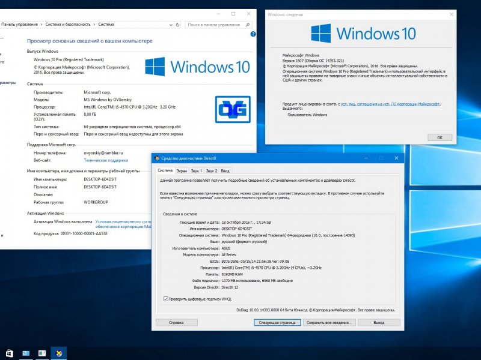Open the Экран tab

182,171
